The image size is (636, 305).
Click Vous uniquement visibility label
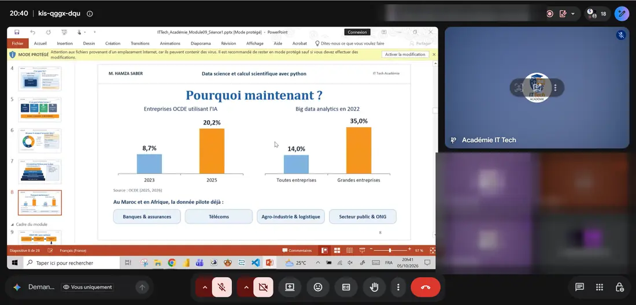(87, 287)
